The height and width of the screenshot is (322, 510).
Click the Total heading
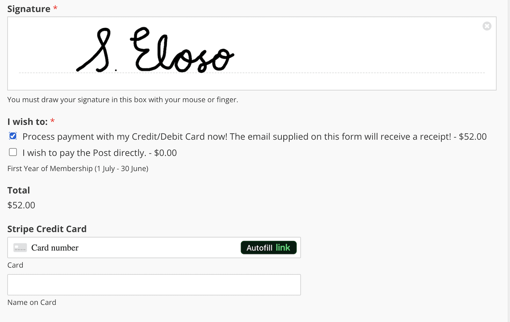tap(18, 190)
